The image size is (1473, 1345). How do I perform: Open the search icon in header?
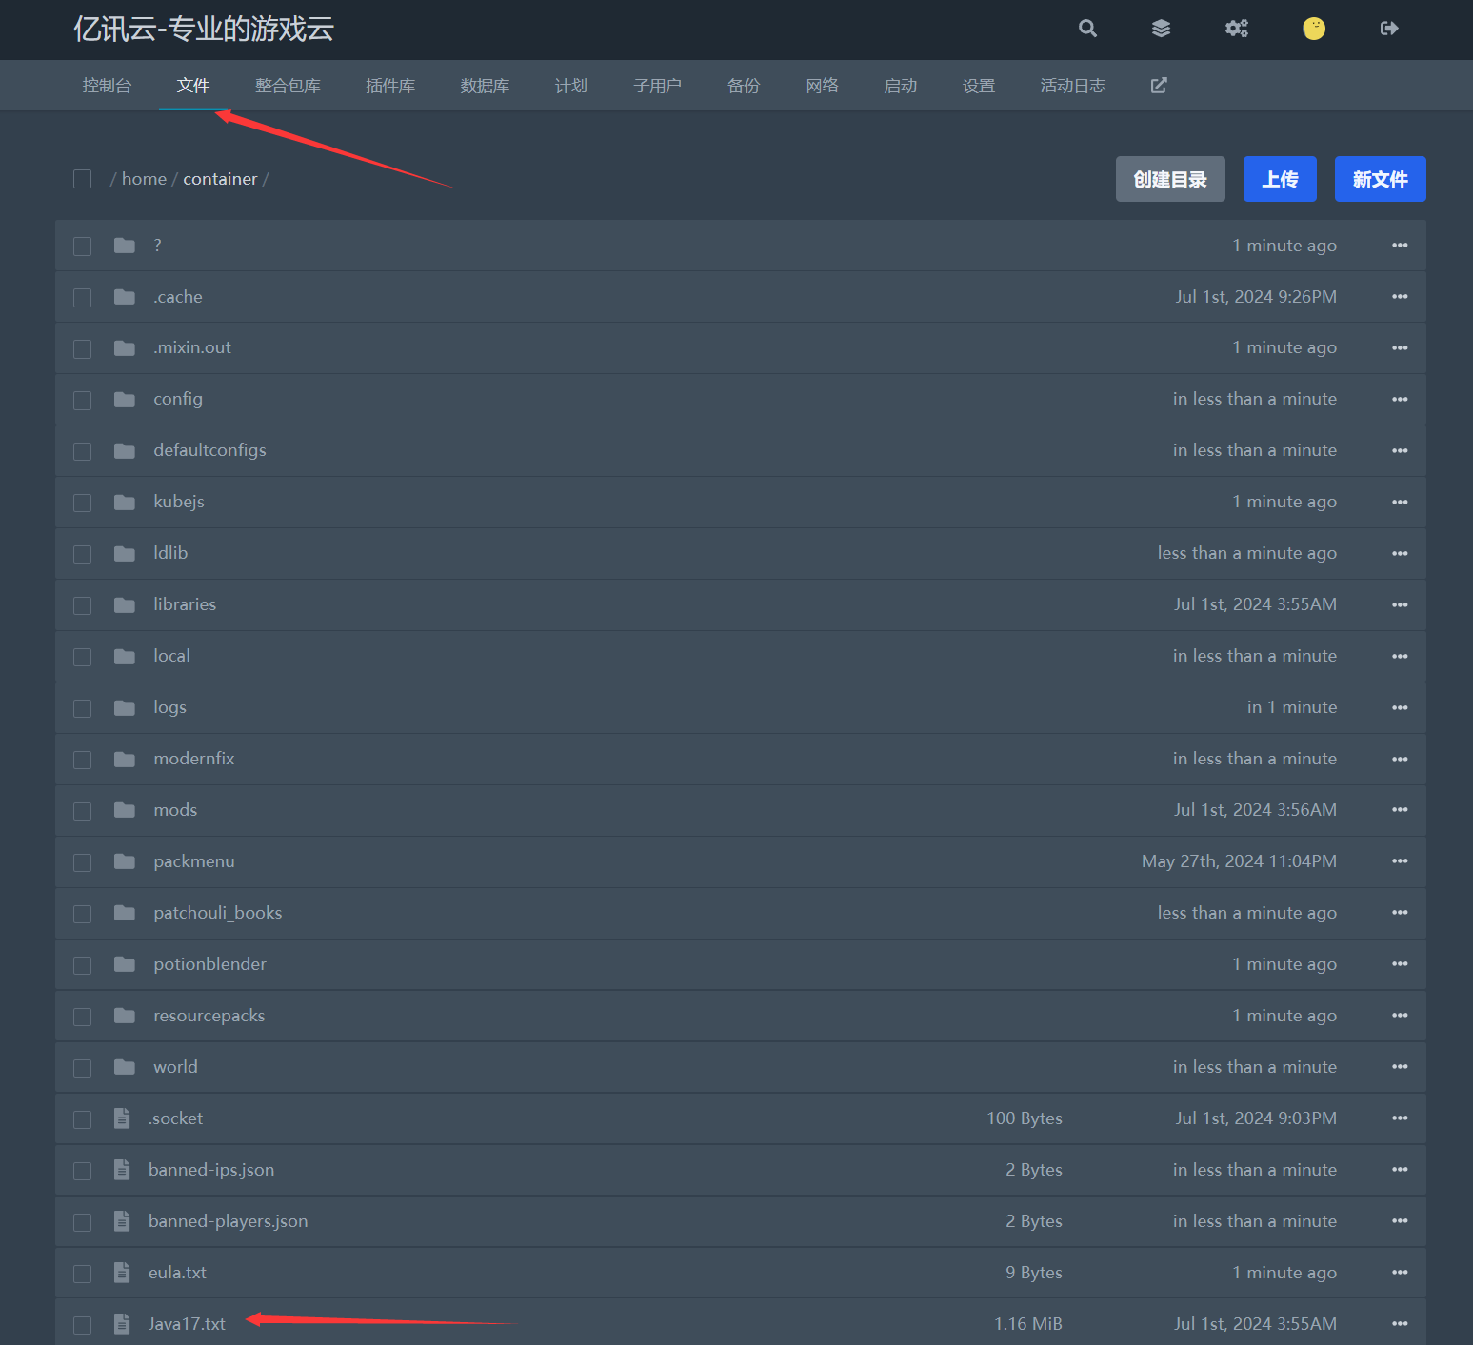point(1087,29)
